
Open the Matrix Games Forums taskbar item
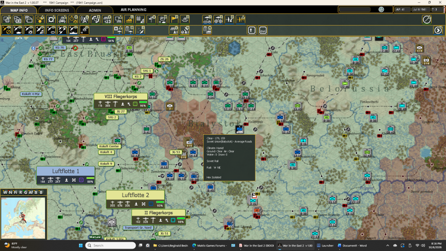210,245
